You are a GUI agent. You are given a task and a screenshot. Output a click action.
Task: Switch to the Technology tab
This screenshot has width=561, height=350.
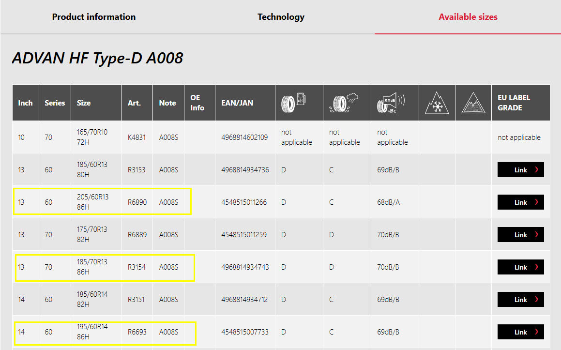[x=281, y=16]
